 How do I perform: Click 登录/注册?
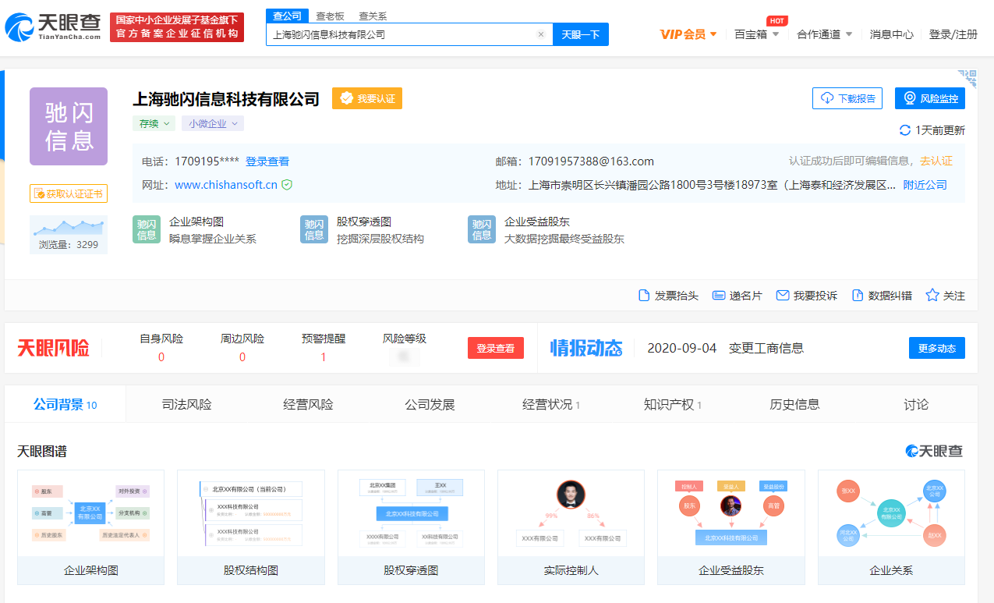click(x=953, y=34)
